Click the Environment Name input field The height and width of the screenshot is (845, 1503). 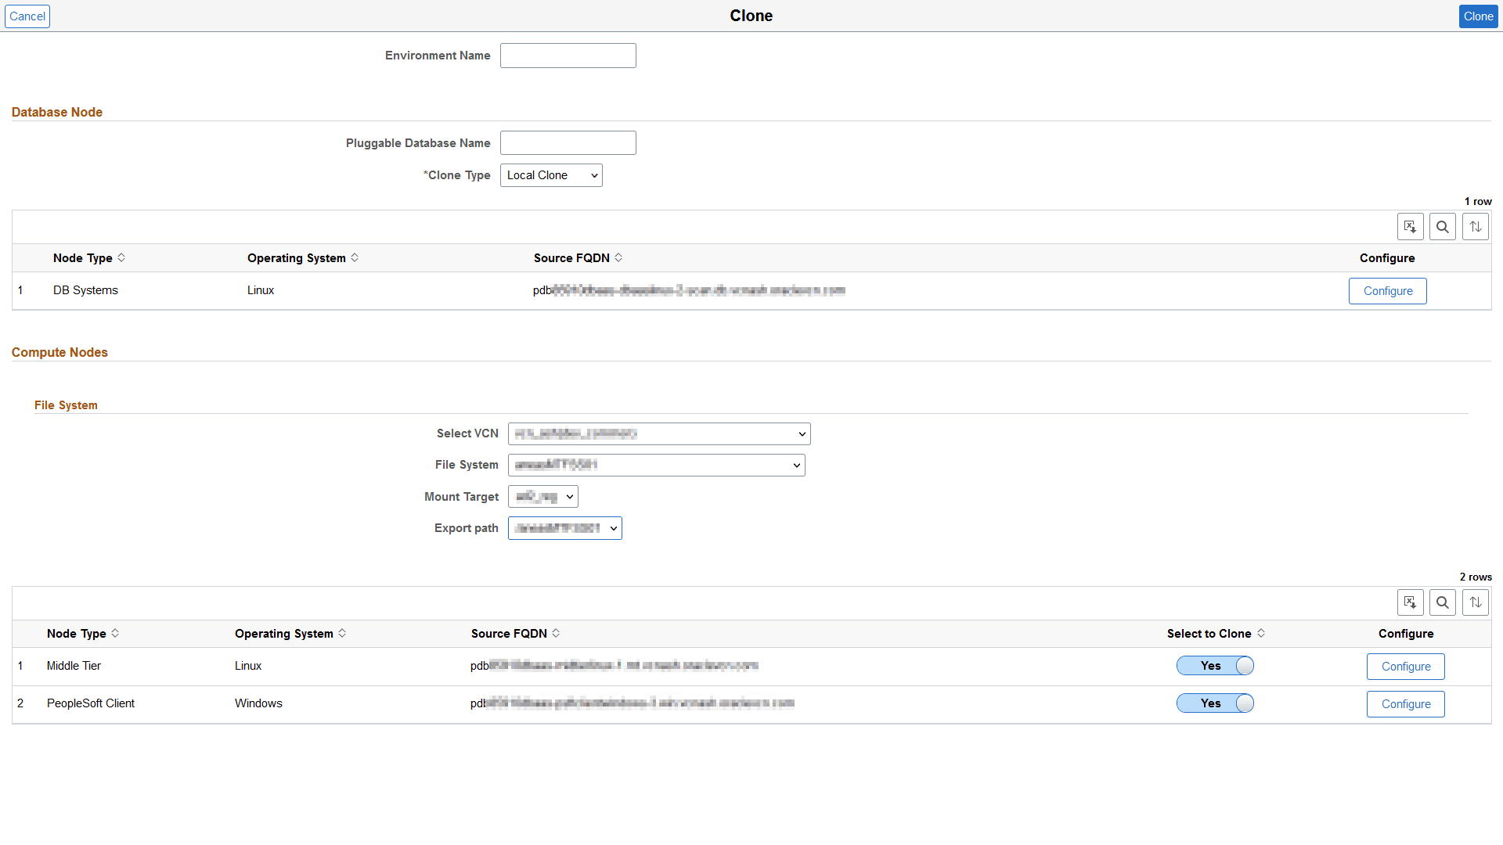(568, 56)
